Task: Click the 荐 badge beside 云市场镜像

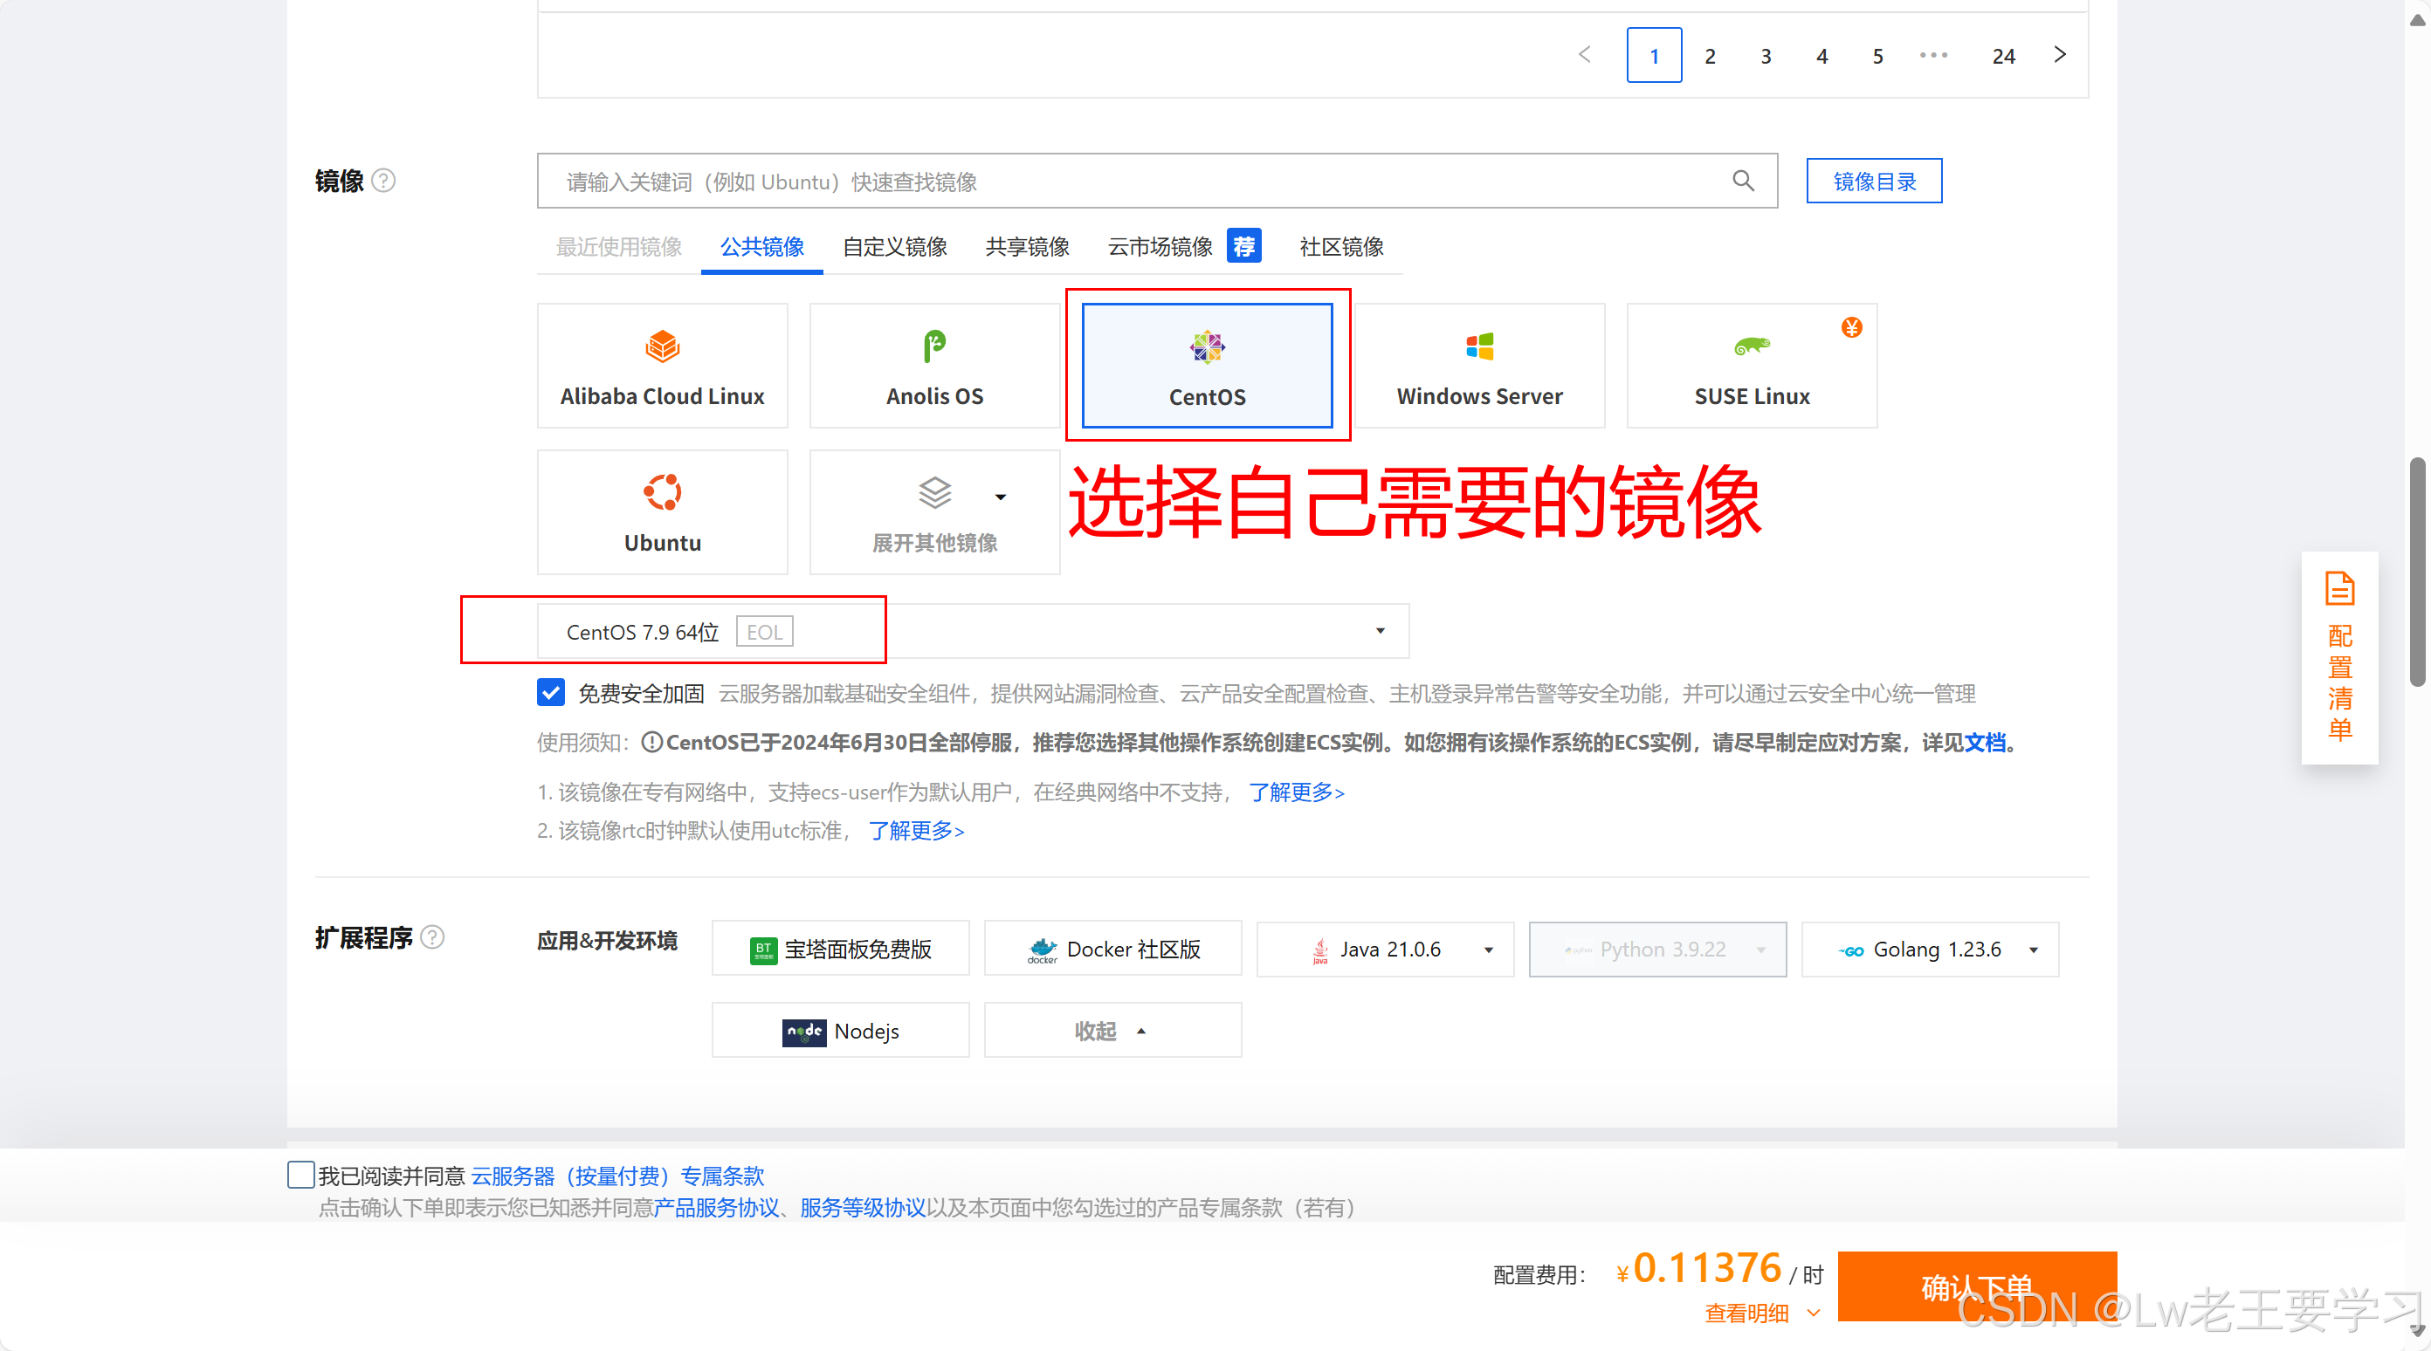Action: click(1243, 246)
